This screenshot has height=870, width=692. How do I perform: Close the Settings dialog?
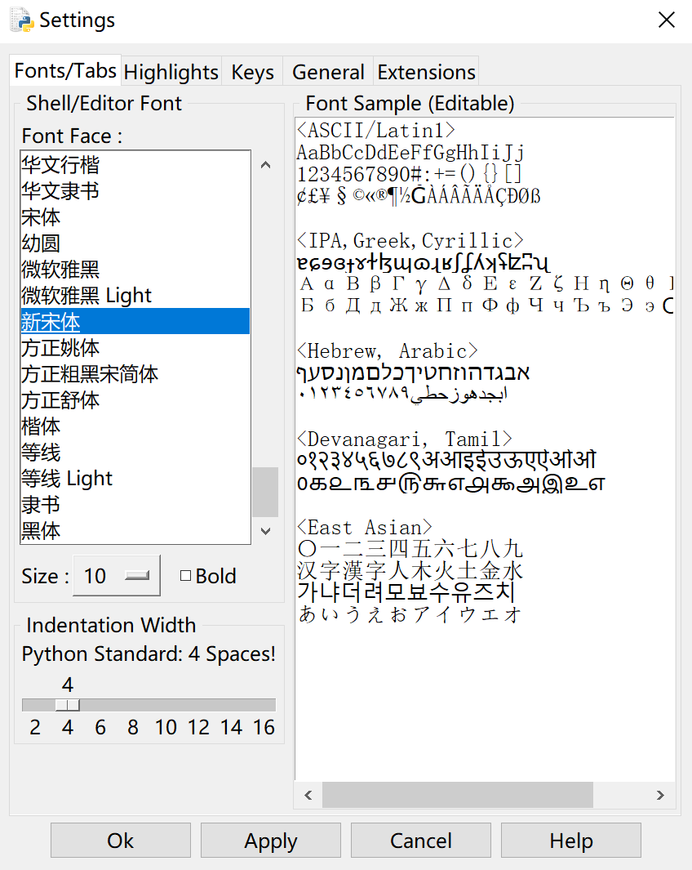(667, 20)
